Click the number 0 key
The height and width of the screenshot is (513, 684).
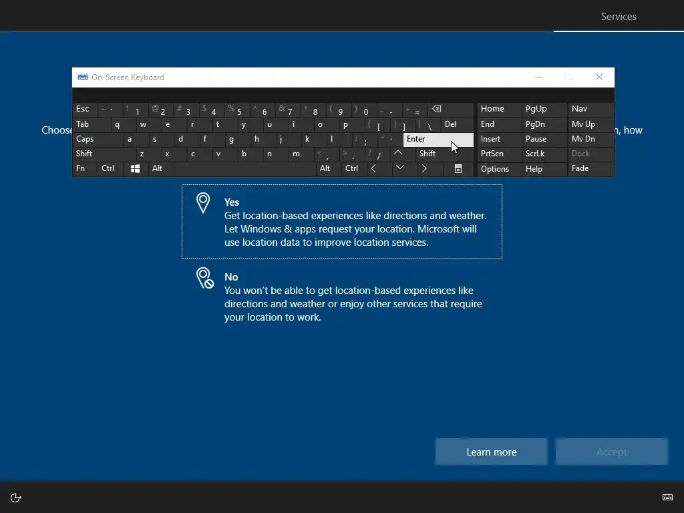point(365,110)
